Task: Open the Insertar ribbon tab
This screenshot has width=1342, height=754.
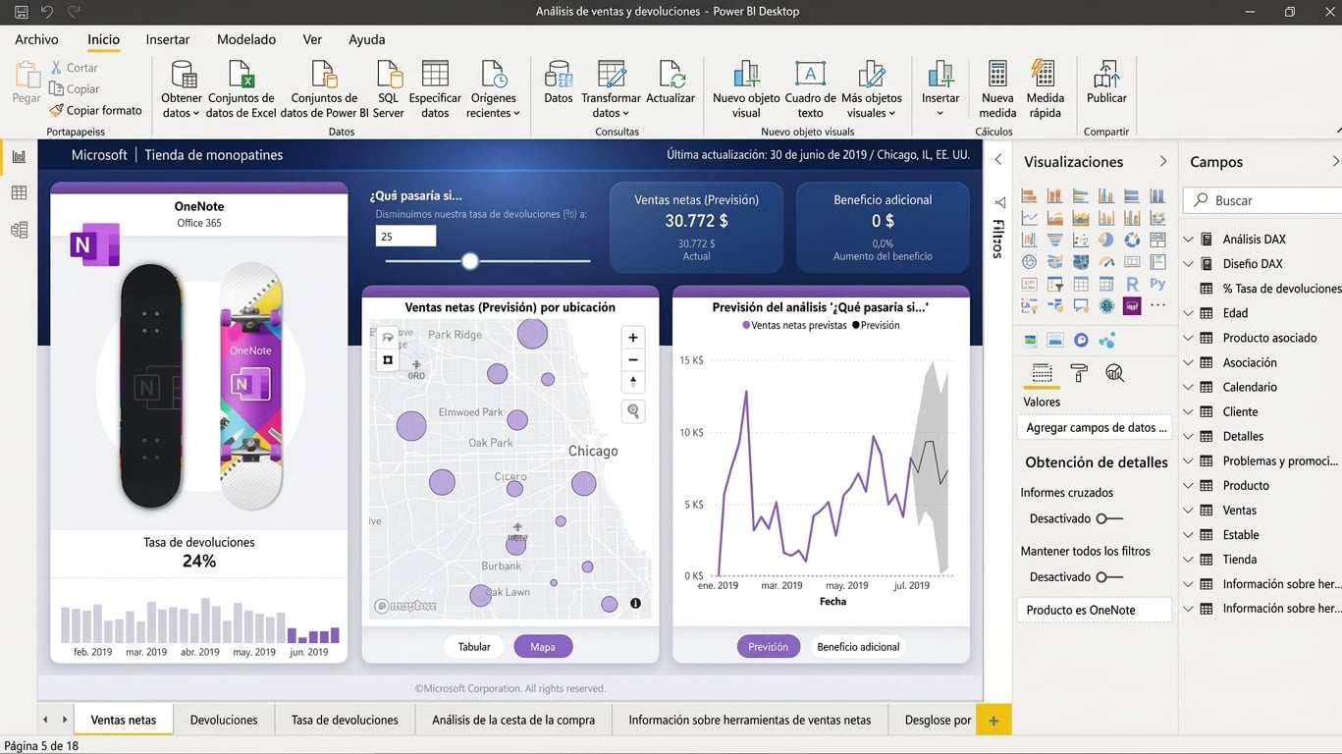Action: (x=167, y=39)
